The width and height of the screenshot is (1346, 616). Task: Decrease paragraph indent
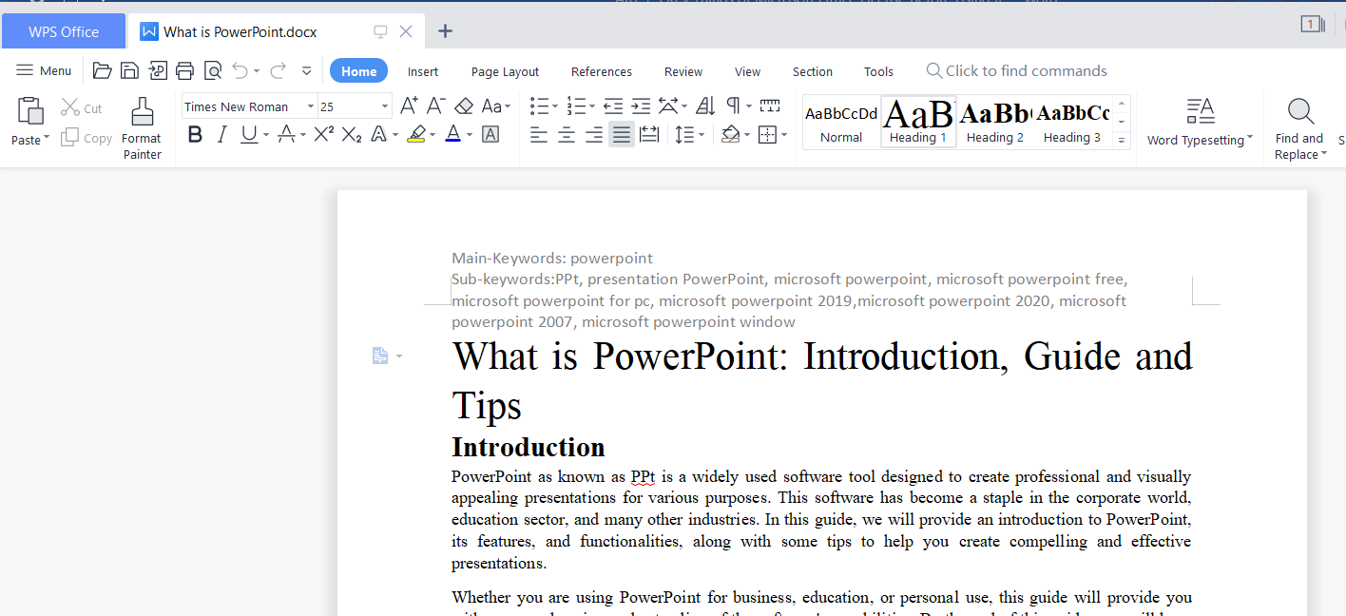(x=613, y=106)
